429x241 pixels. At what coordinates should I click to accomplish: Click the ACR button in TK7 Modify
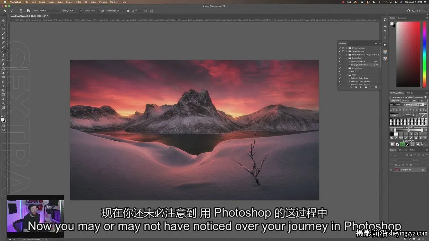coord(401,138)
